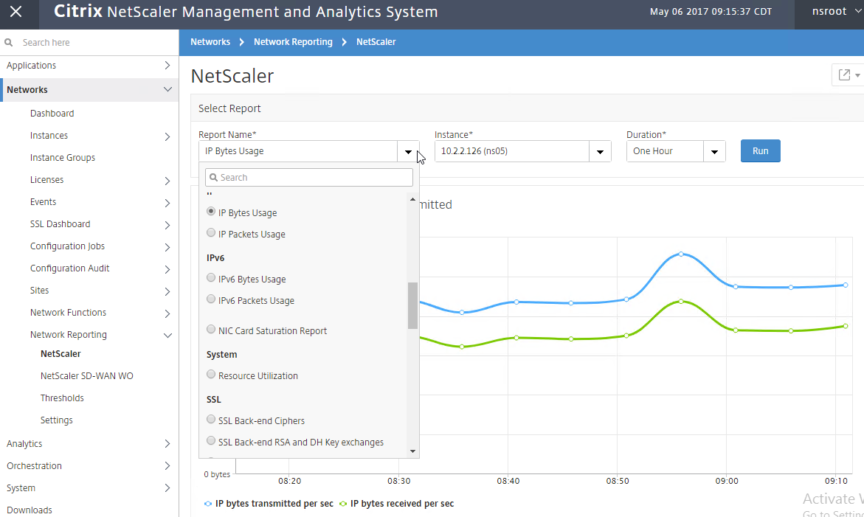Go to Networks breadcrumb link
Image resolution: width=864 pixels, height=517 pixels.
click(210, 42)
